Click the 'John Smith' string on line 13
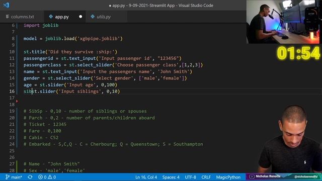The width and height of the screenshot is (322, 181). (x=174, y=71)
